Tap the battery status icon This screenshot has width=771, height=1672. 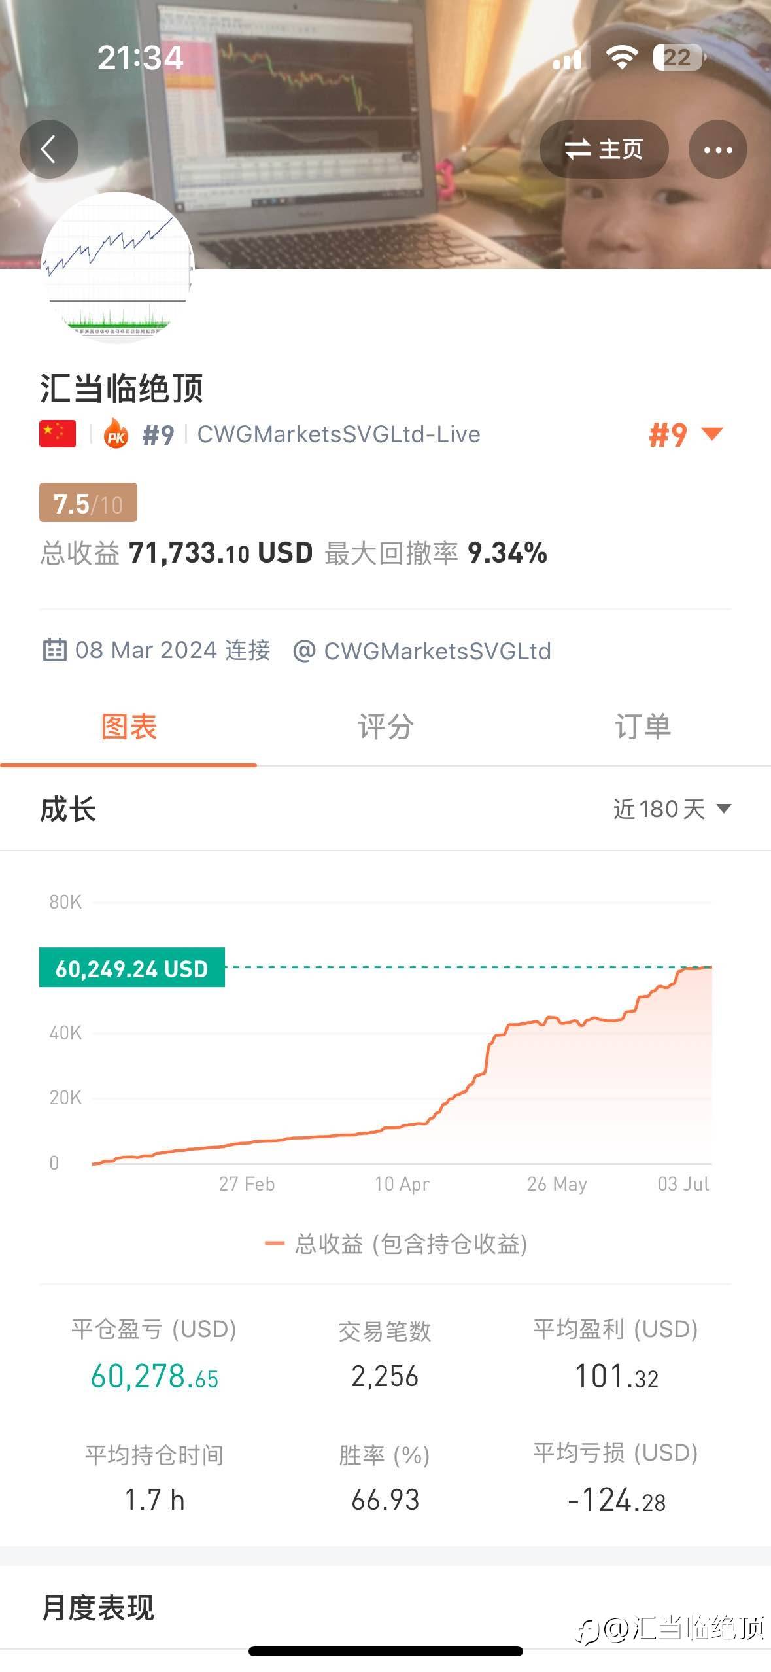pos(679,58)
